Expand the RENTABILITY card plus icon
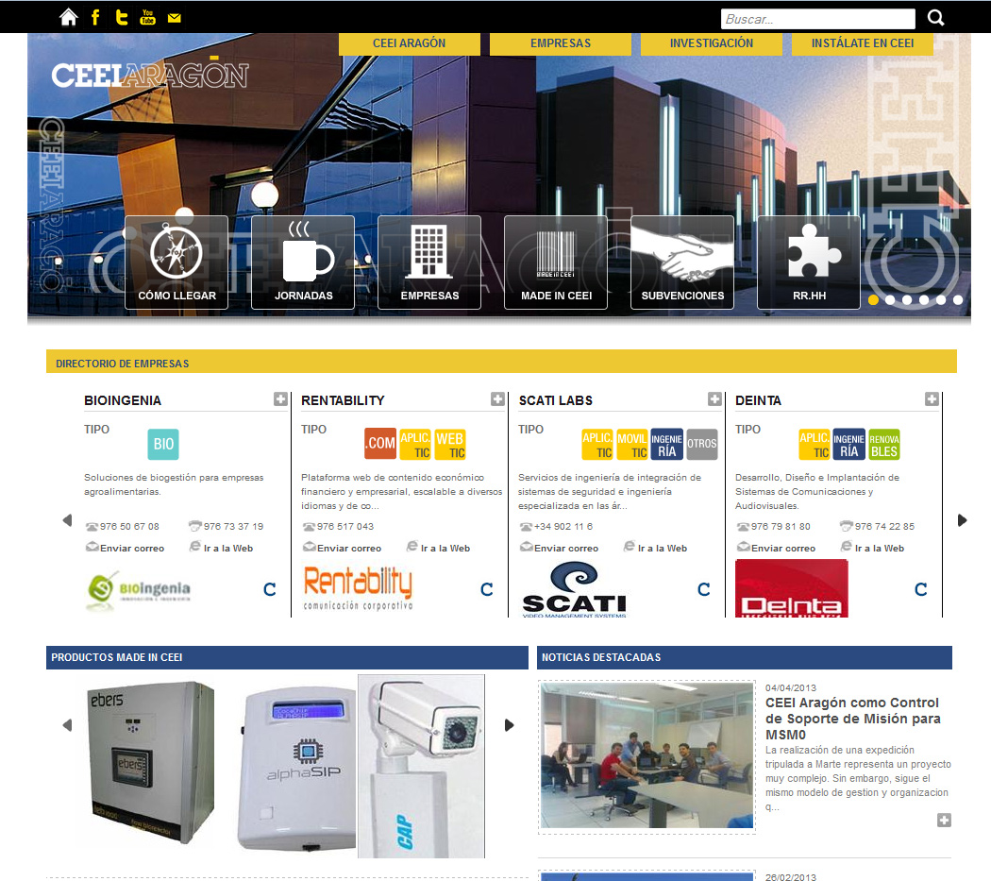 coord(497,399)
